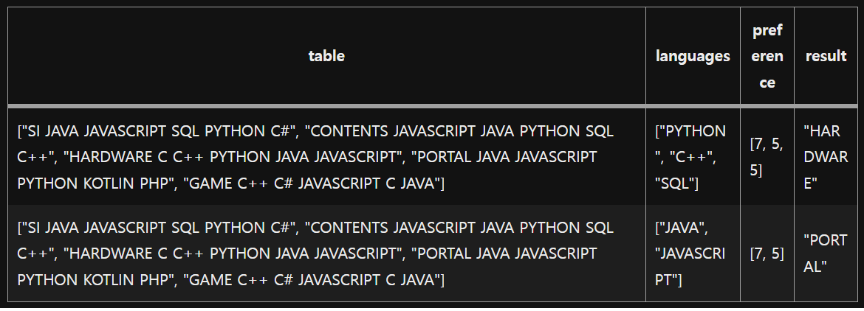Select the table cell in the PORTAL result row
This screenshot has width=864, height=311.
pos(326,254)
